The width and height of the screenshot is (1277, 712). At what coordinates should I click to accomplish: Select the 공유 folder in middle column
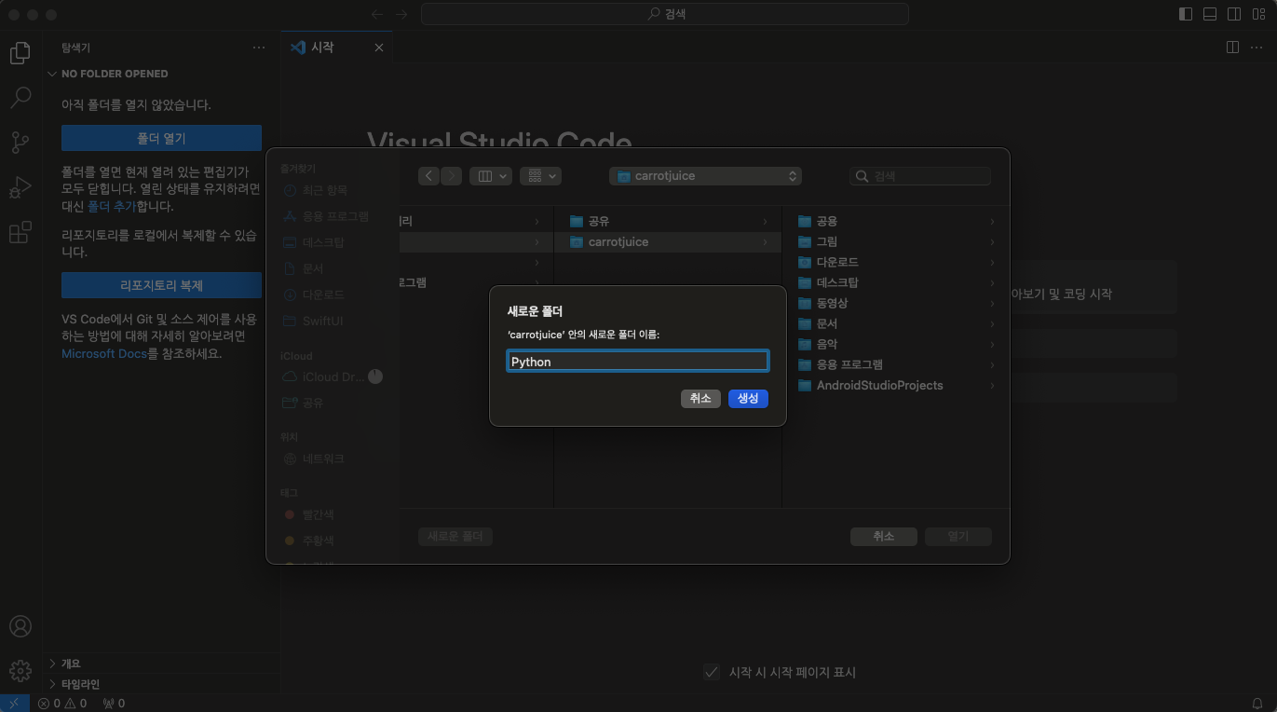tap(668, 221)
